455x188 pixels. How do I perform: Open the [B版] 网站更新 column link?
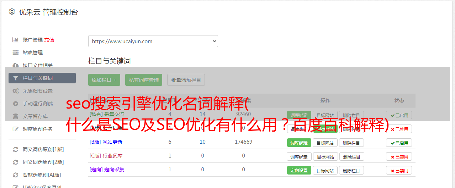coord(106,142)
